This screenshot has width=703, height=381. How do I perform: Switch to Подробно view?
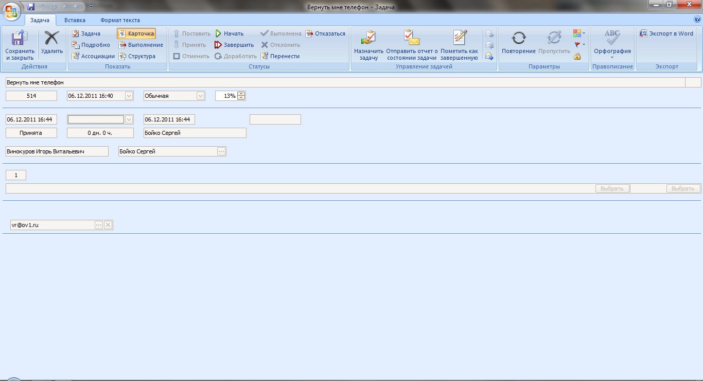[x=91, y=45]
